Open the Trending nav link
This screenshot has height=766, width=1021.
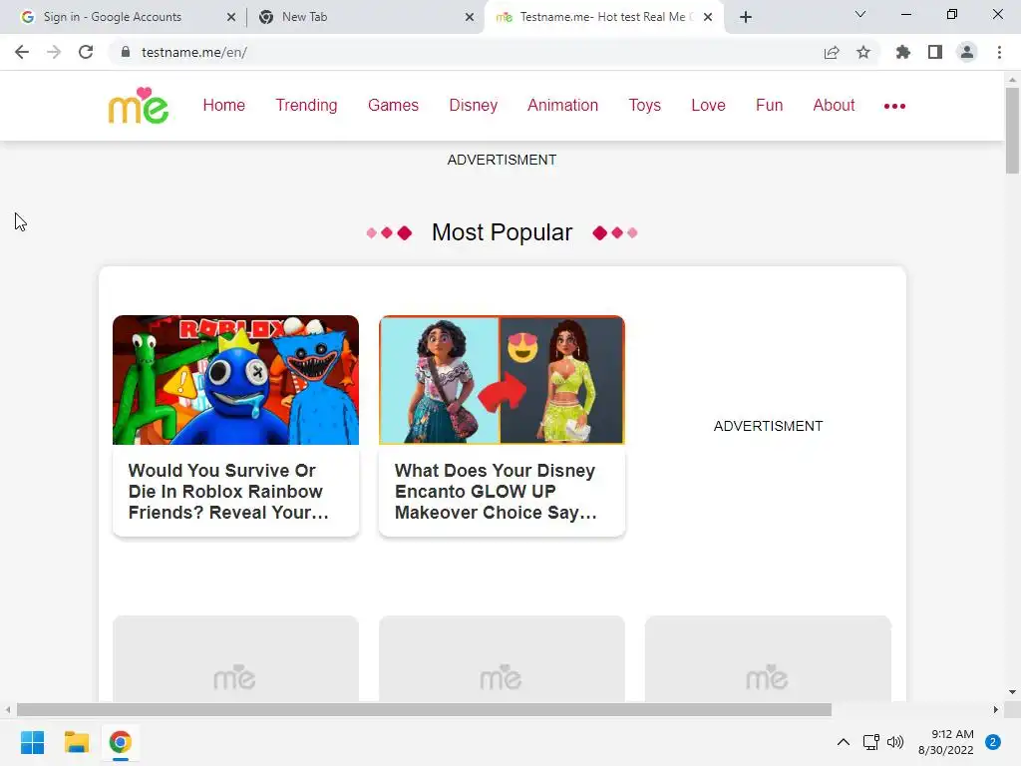[306, 106]
